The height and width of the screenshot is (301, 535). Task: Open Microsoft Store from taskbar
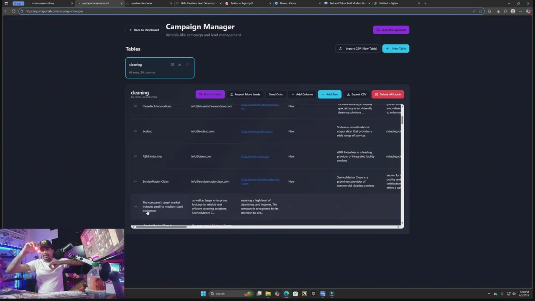coord(296,293)
